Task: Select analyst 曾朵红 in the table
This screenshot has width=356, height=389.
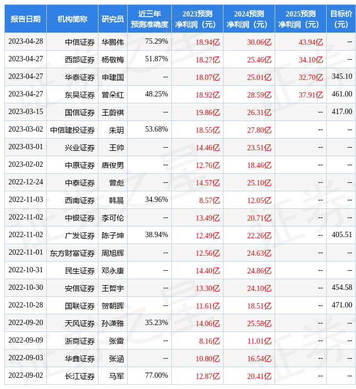Action: pos(112,95)
